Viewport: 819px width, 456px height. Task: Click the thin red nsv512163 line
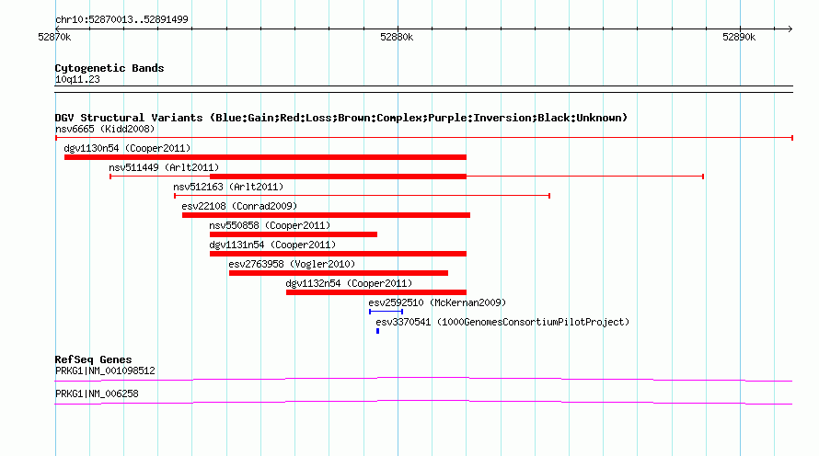pyautogui.click(x=362, y=196)
